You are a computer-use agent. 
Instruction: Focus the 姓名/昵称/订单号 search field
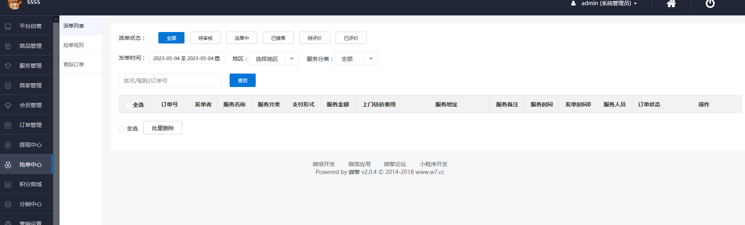click(x=170, y=80)
